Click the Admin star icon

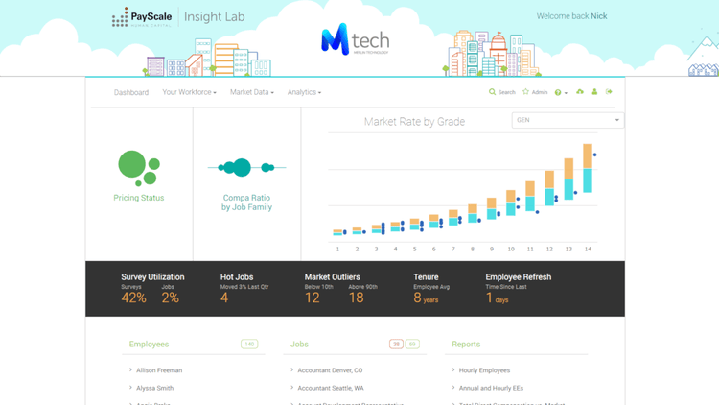(x=525, y=92)
